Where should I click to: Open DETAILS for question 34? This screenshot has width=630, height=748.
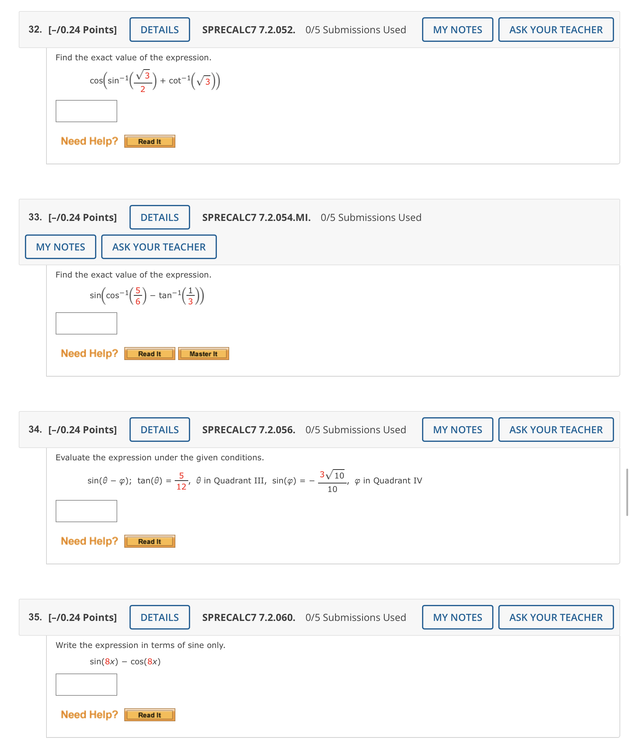point(159,430)
